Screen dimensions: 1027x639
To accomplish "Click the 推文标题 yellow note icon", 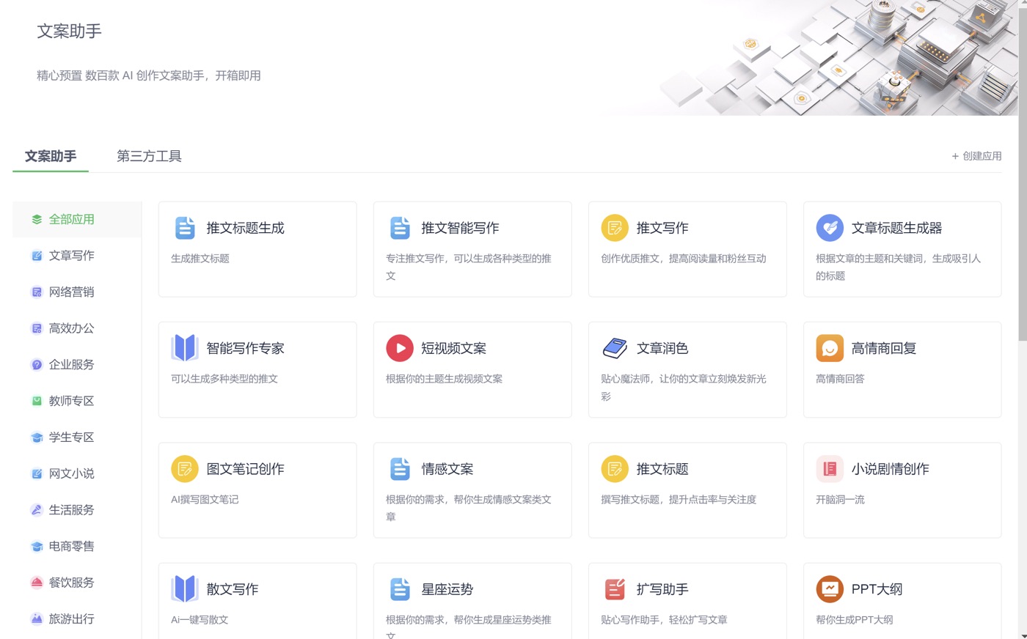I will 615,469.
